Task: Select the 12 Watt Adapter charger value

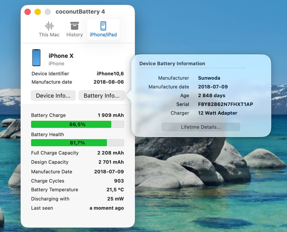Action: [x=218, y=113]
